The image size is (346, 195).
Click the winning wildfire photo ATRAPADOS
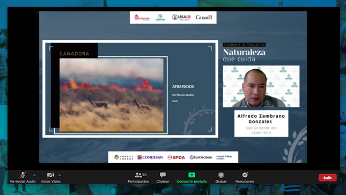coord(112,95)
